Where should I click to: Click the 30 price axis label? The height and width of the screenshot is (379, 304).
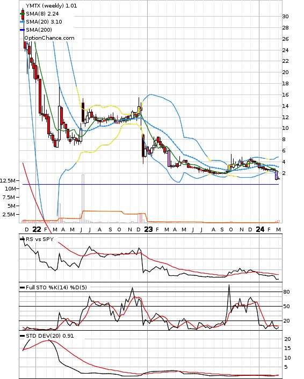point(285,17)
